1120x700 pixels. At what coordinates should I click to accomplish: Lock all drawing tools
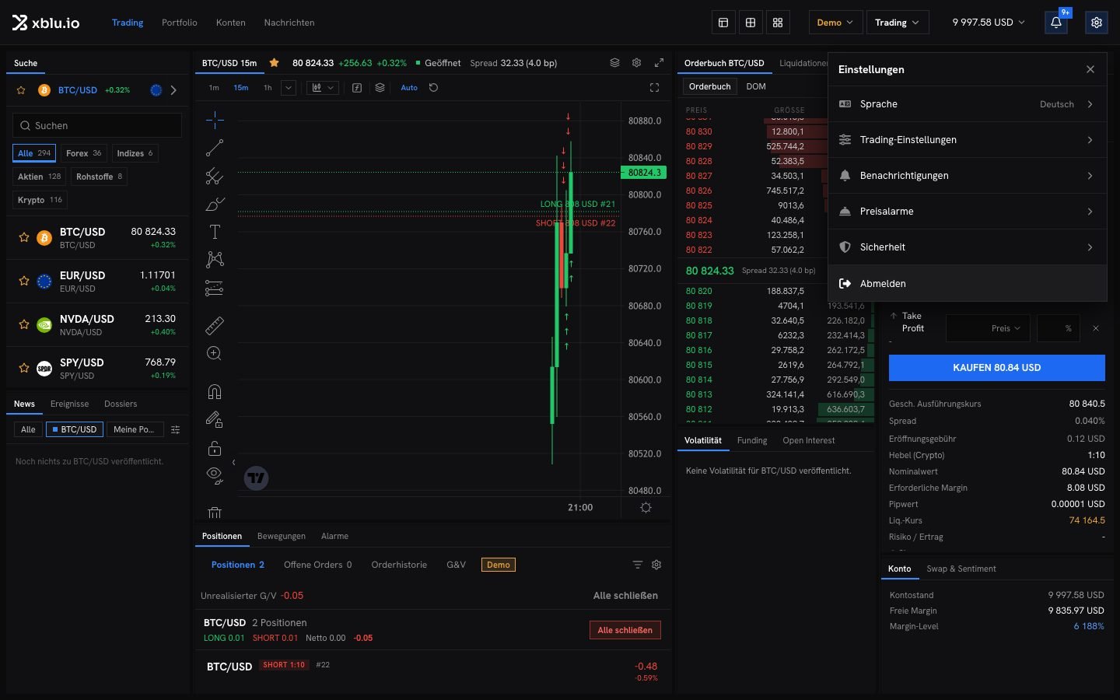215,448
